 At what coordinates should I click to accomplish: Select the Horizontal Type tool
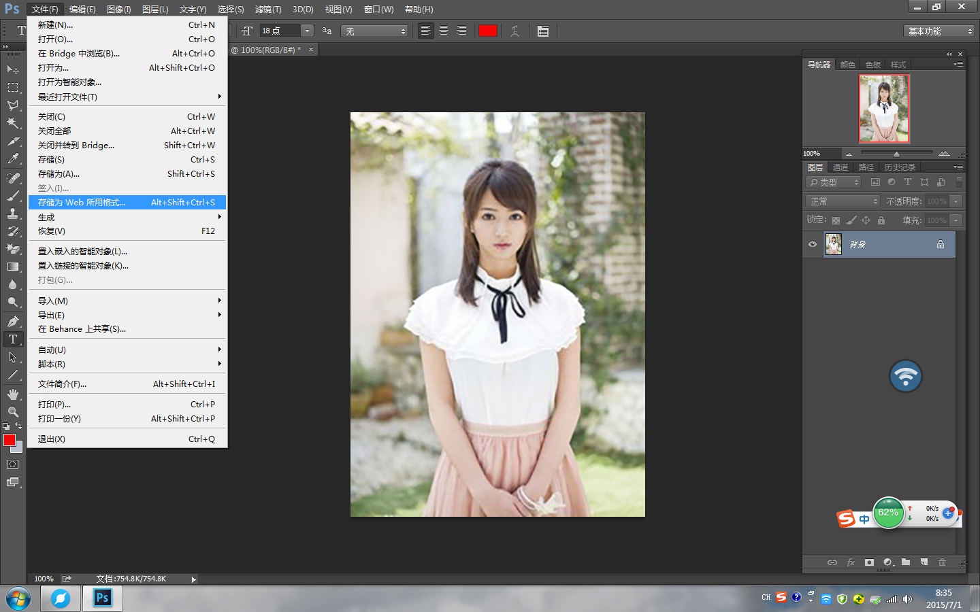pyautogui.click(x=13, y=339)
